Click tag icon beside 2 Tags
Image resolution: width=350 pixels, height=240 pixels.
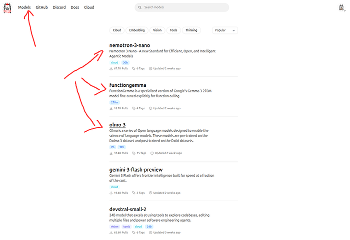[x=133, y=193]
